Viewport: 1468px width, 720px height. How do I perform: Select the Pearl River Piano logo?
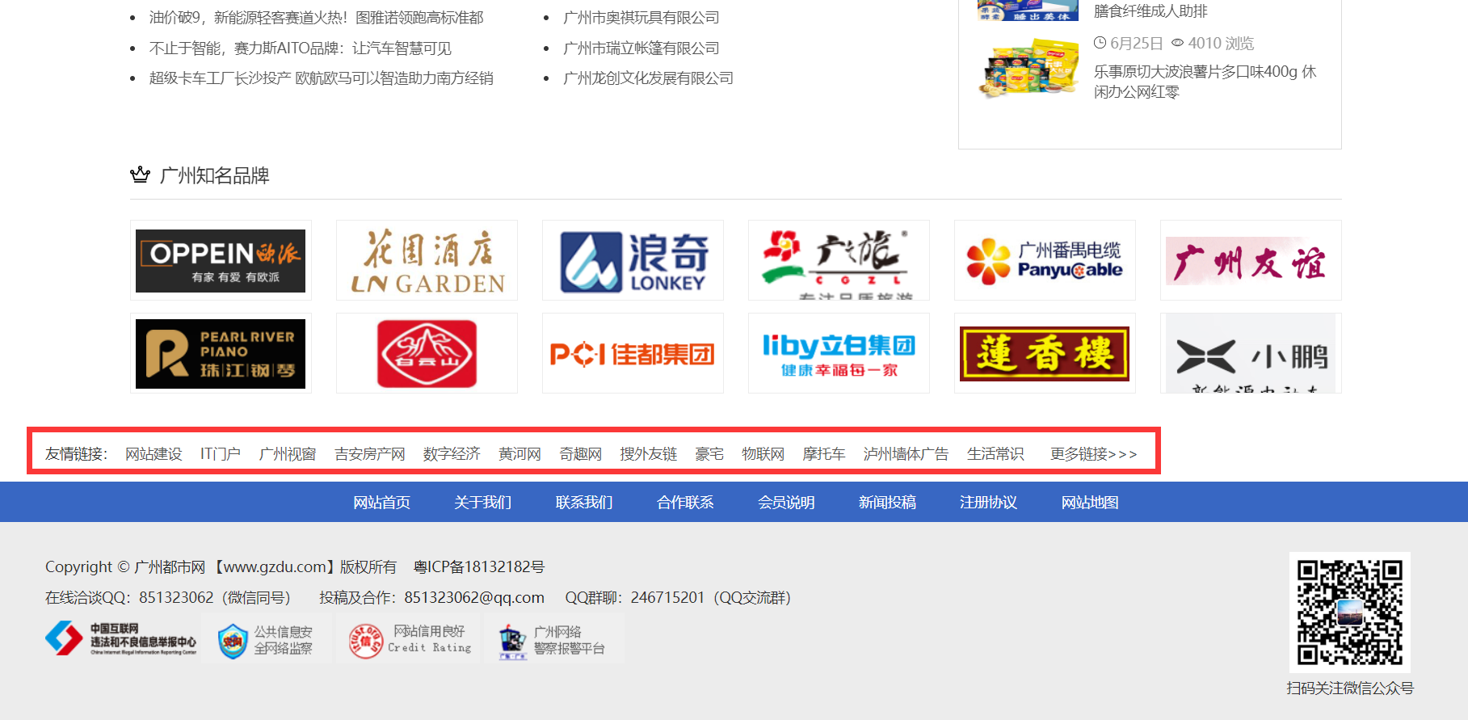point(221,353)
